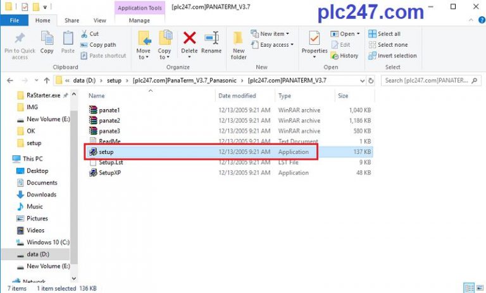This screenshot has height=293, width=486.
Task: Open the Copy to menu
Action: pyautogui.click(x=165, y=45)
